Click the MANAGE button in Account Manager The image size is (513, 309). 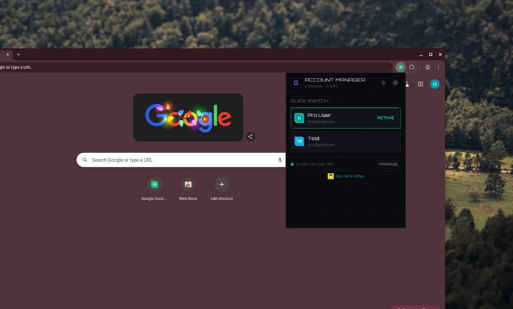coord(388,164)
